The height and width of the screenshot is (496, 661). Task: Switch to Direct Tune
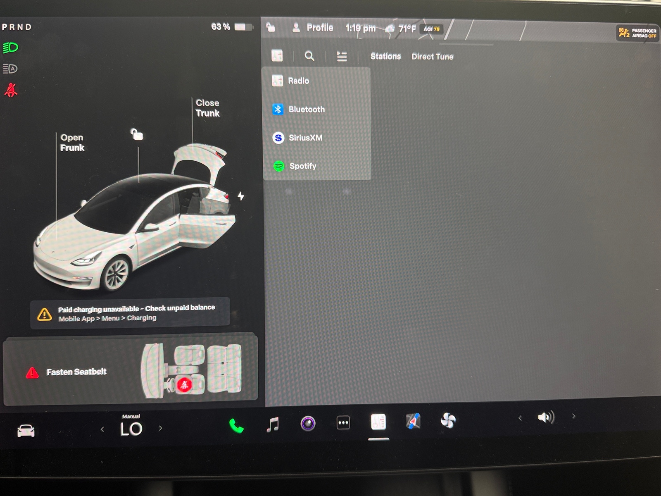(432, 57)
